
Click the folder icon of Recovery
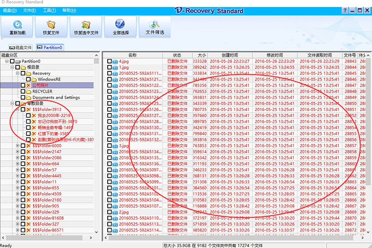(x=29, y=73)
